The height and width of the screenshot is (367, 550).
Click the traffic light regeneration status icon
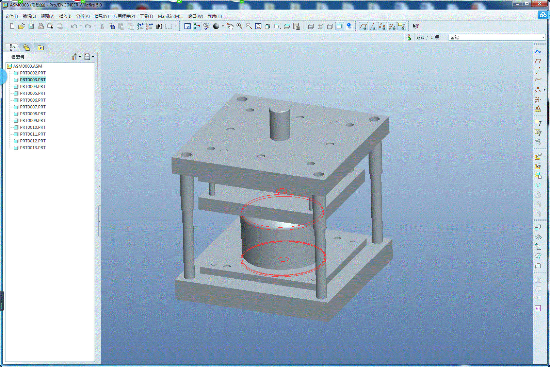pos(409,37)
